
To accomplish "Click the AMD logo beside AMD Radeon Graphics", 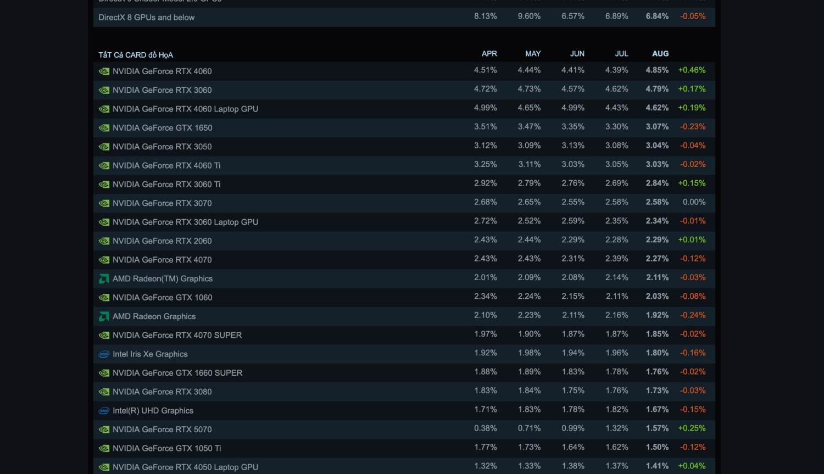I will 104,316.
